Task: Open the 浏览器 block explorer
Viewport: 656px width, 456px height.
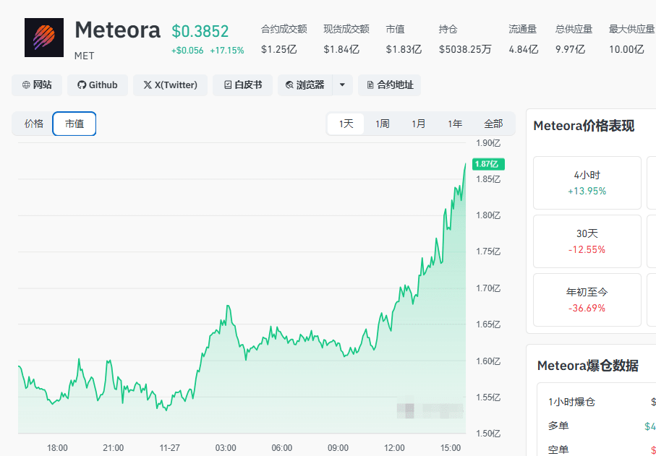Action: 305,85
